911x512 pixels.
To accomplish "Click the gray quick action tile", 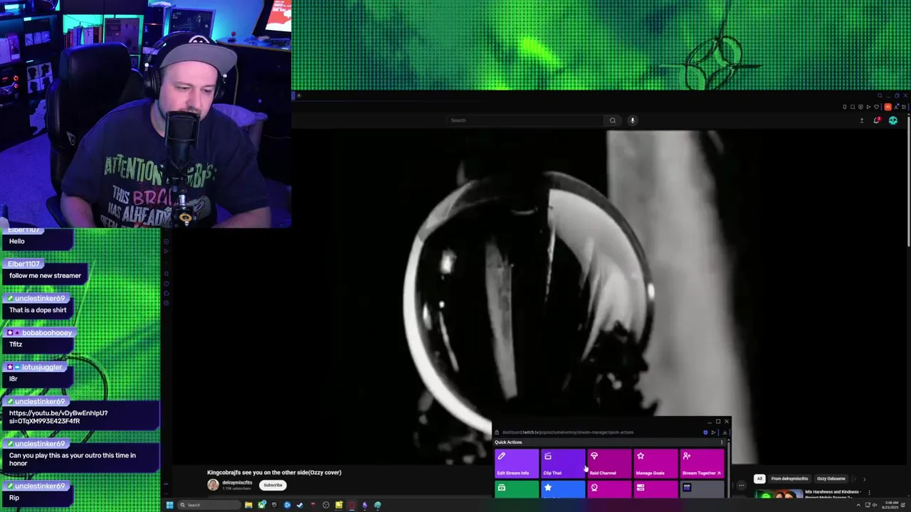I will 702,489.
